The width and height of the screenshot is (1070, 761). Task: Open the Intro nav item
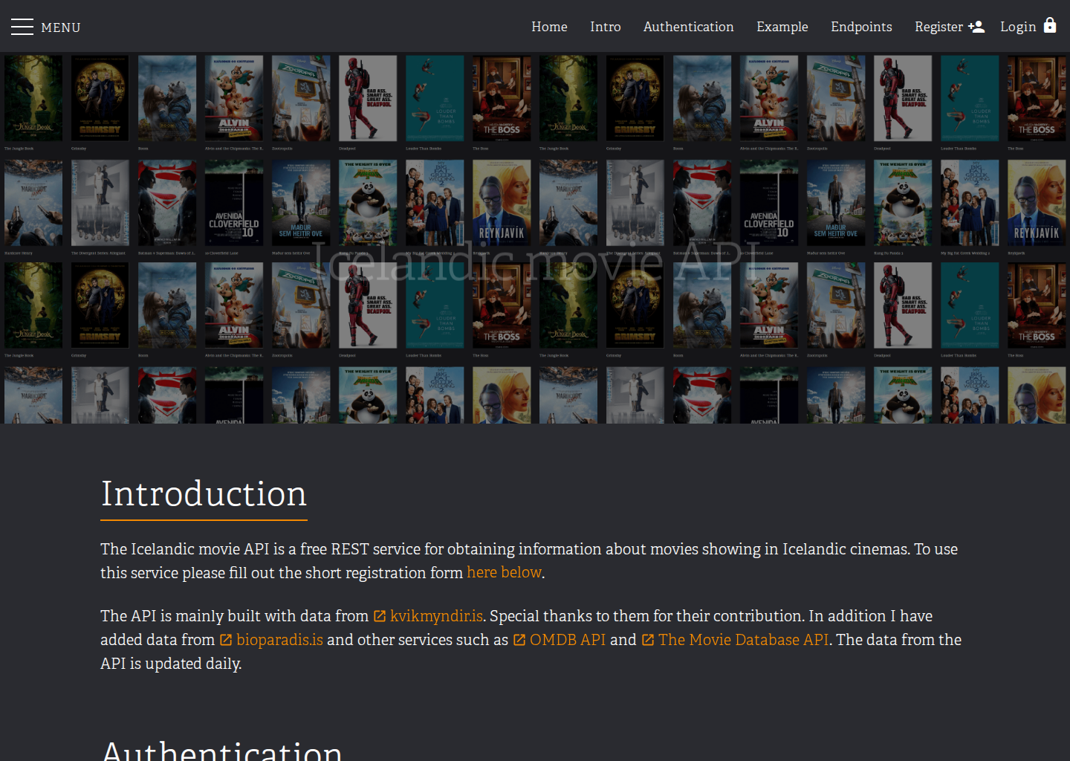point(606,27)
